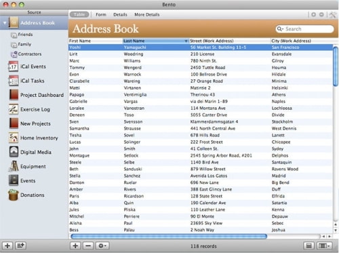This screenshot has height=253, width=339.
Task: Click the vertical scroll down arrow
Action: (336, 231)
